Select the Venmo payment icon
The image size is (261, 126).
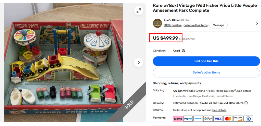click(x=198, y=119)
